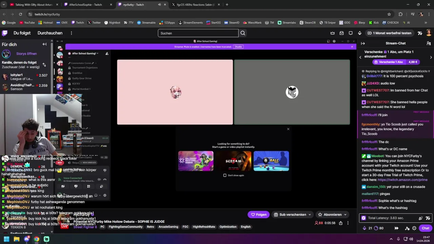Open After School Gaming server dropdown
434x244 pixels.
tap(85, 54)
